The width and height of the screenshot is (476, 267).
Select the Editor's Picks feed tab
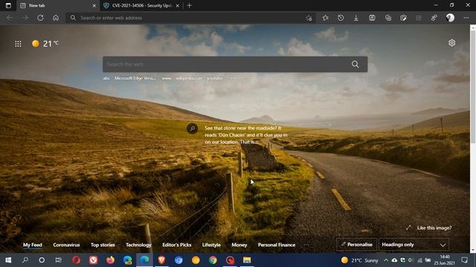click(177, 245)
